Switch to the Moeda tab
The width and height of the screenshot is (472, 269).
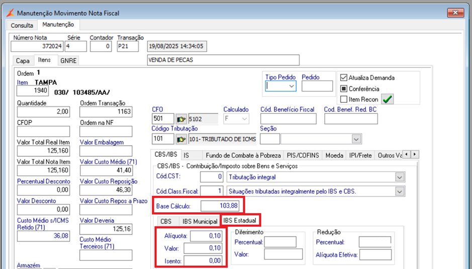tap(334, 156)
